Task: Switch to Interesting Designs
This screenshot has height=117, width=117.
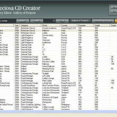Action: pos(103,21)
